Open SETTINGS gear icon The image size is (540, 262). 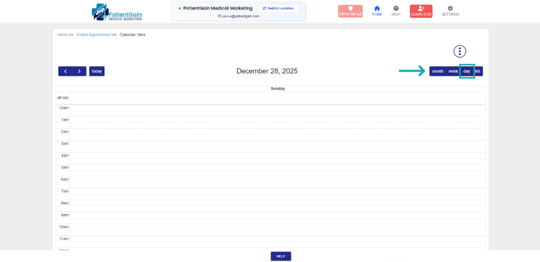pyautogui.click(x=450, y=11)
